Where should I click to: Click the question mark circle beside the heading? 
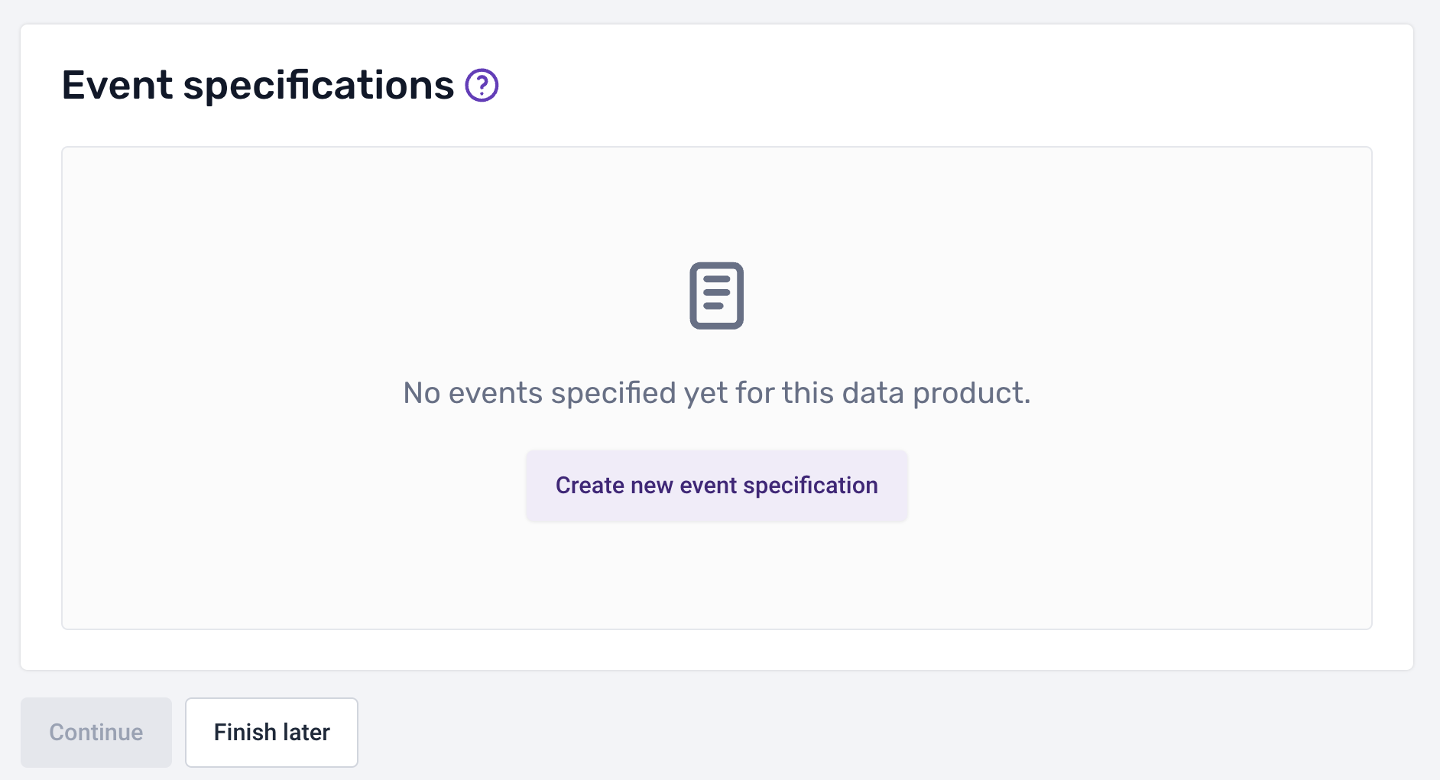483,86
